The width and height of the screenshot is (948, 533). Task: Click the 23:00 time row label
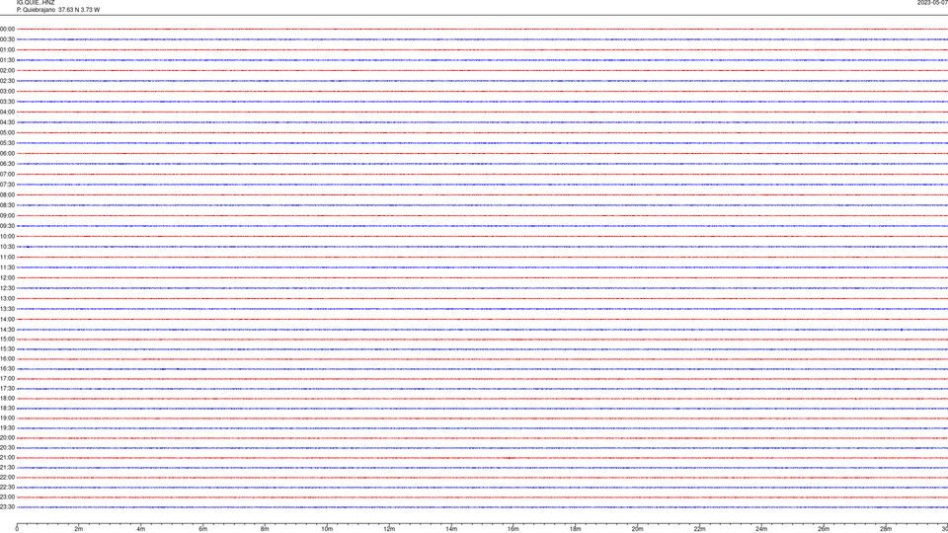(x=7, y=497)
